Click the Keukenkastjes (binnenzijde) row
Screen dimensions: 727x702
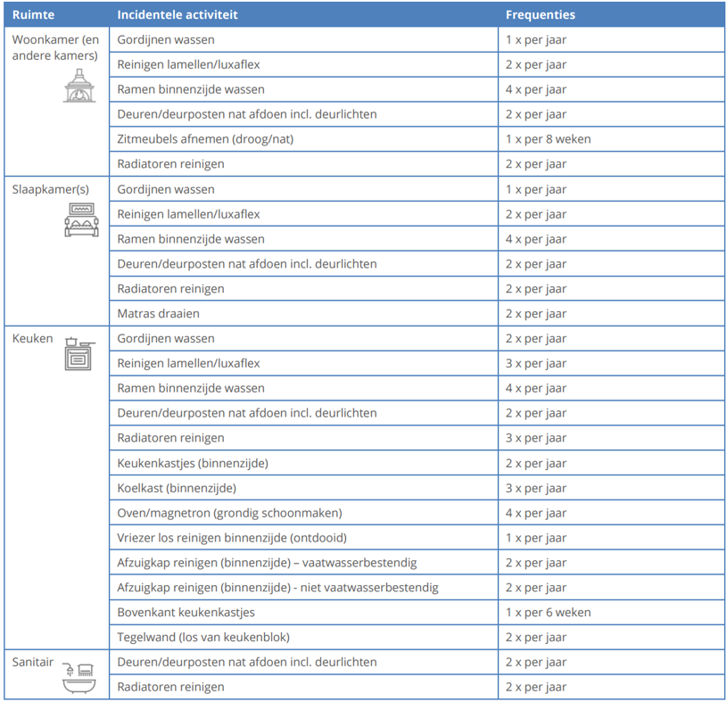193,463
